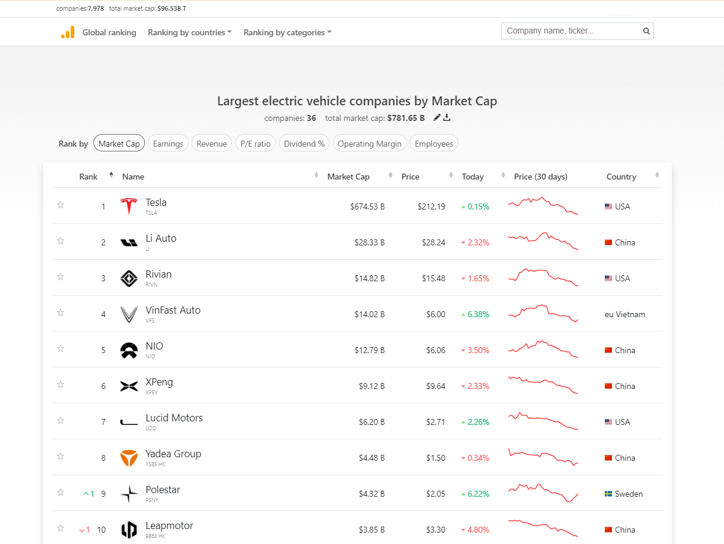Click the Leapmotor logo

129,530
